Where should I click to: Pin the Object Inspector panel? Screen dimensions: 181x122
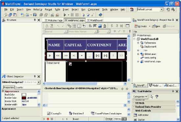pos(35,76)
